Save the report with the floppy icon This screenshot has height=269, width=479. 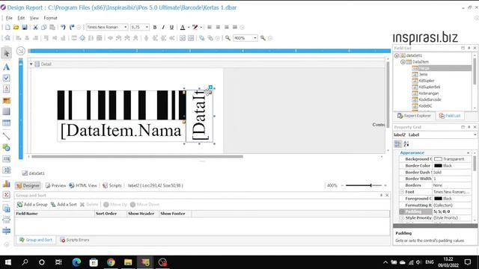click(25, 28)
